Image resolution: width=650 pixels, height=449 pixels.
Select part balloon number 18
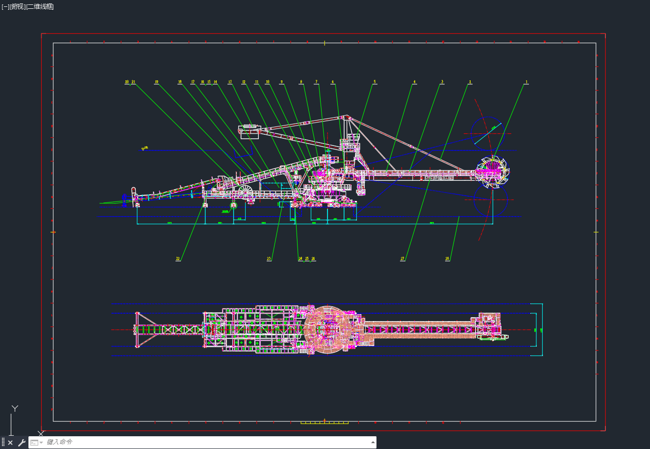tap(180, 82)
